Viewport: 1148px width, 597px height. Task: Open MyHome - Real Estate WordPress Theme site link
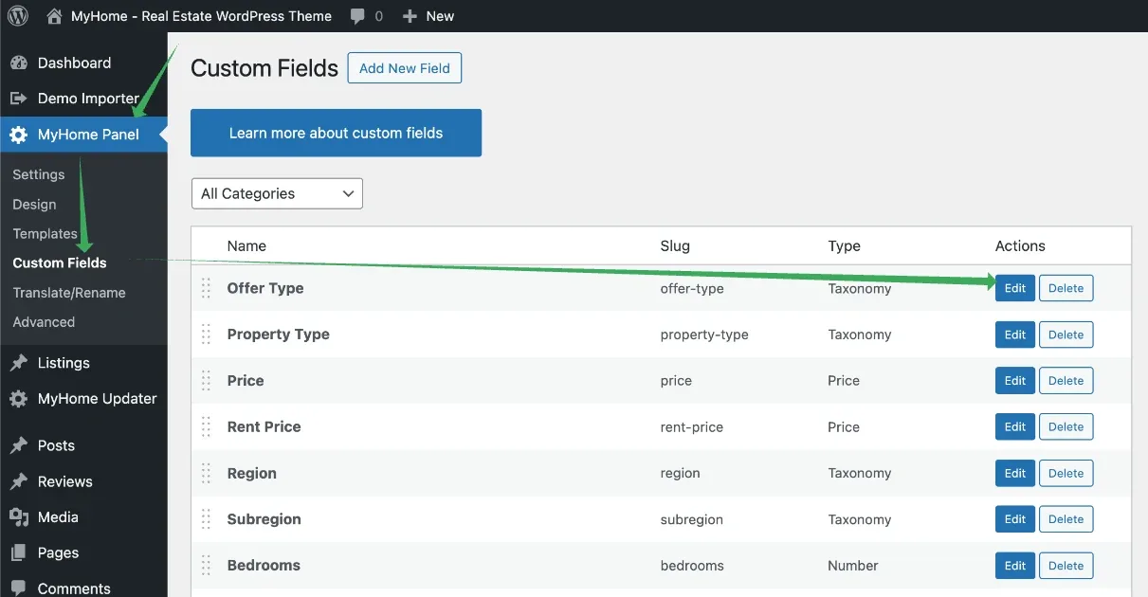(x=201, y=16)
